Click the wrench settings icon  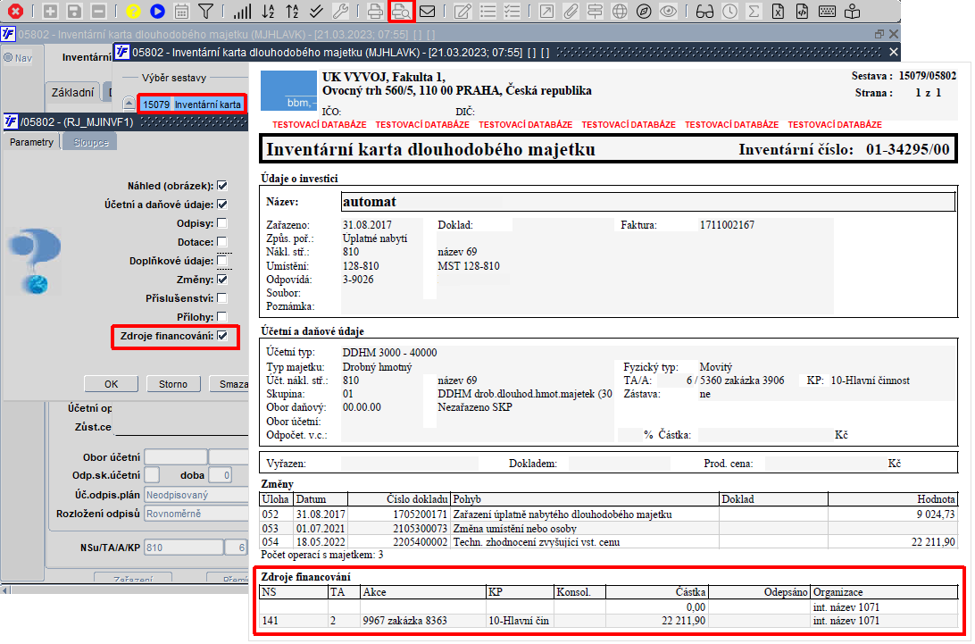(x=340, y=12)
